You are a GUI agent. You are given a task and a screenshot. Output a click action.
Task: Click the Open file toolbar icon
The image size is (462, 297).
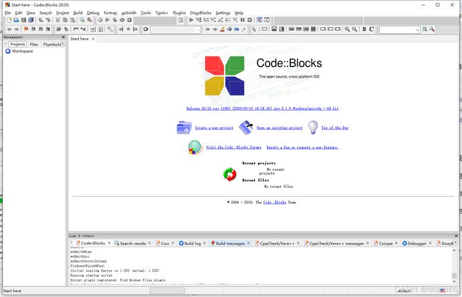coord(17,20)
